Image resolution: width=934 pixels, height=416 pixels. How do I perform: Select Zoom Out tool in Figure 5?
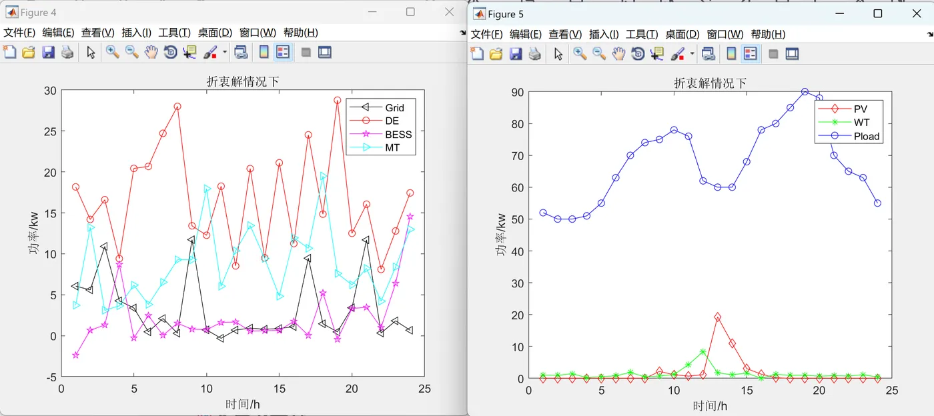point(600,53)
